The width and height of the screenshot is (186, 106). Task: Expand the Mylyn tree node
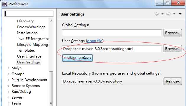tap(8, 68)
